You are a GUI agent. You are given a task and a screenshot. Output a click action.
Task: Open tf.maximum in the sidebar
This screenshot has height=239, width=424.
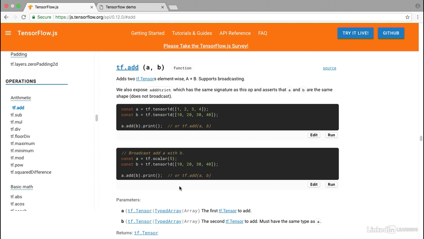coord(23,143)
